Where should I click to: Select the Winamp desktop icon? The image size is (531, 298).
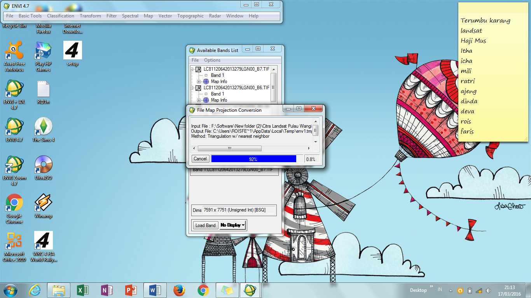[x=43, y=206]
